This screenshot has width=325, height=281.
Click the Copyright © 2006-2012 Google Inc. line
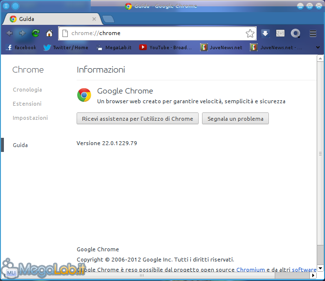click(156, 260)
